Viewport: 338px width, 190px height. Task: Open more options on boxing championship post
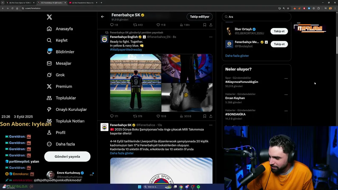211,125
